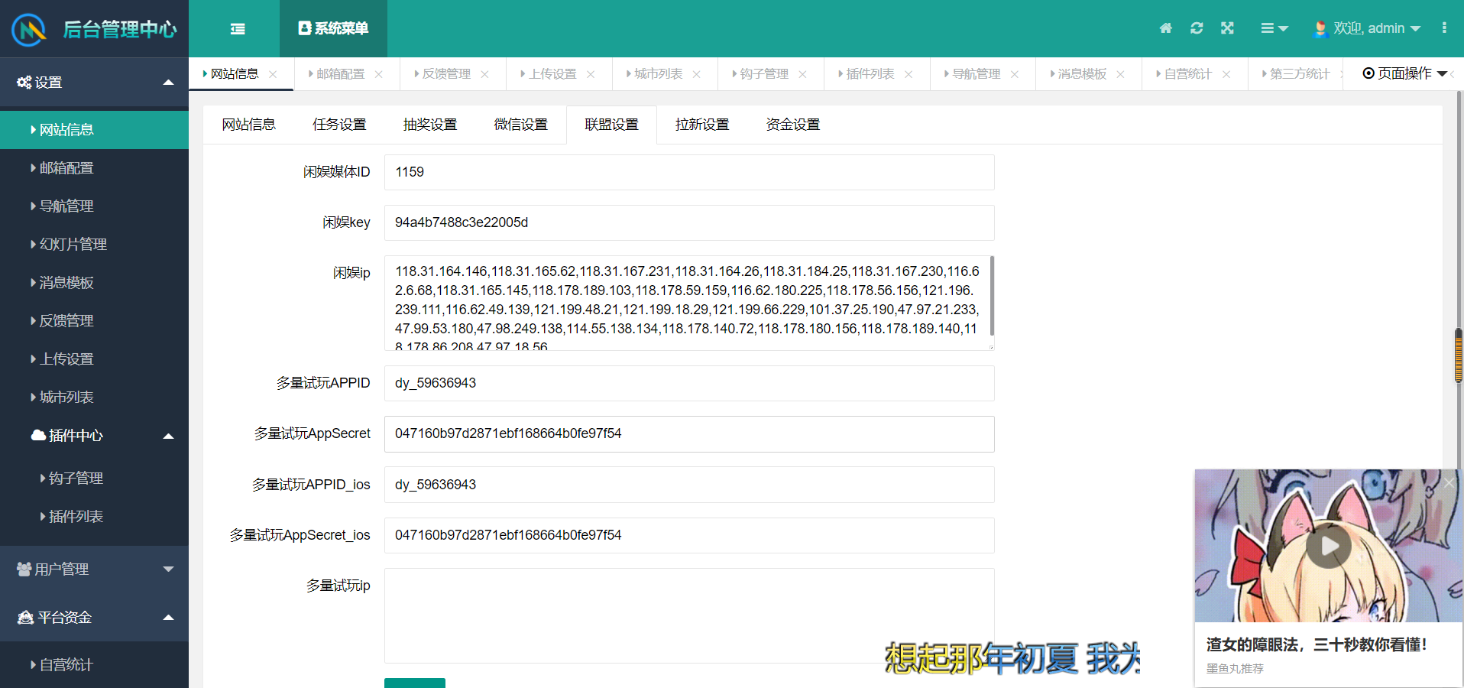Click the home icon in top bar
Screen dimensions: 1464x688
point(1165,28)
